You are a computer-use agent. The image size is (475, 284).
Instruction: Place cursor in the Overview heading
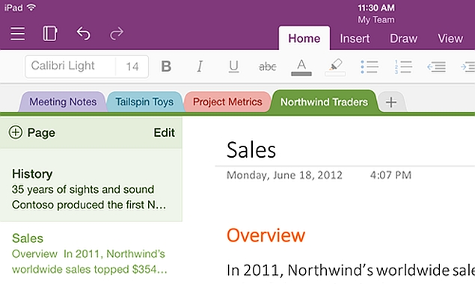pyautogui.click(x=266, y=235)
